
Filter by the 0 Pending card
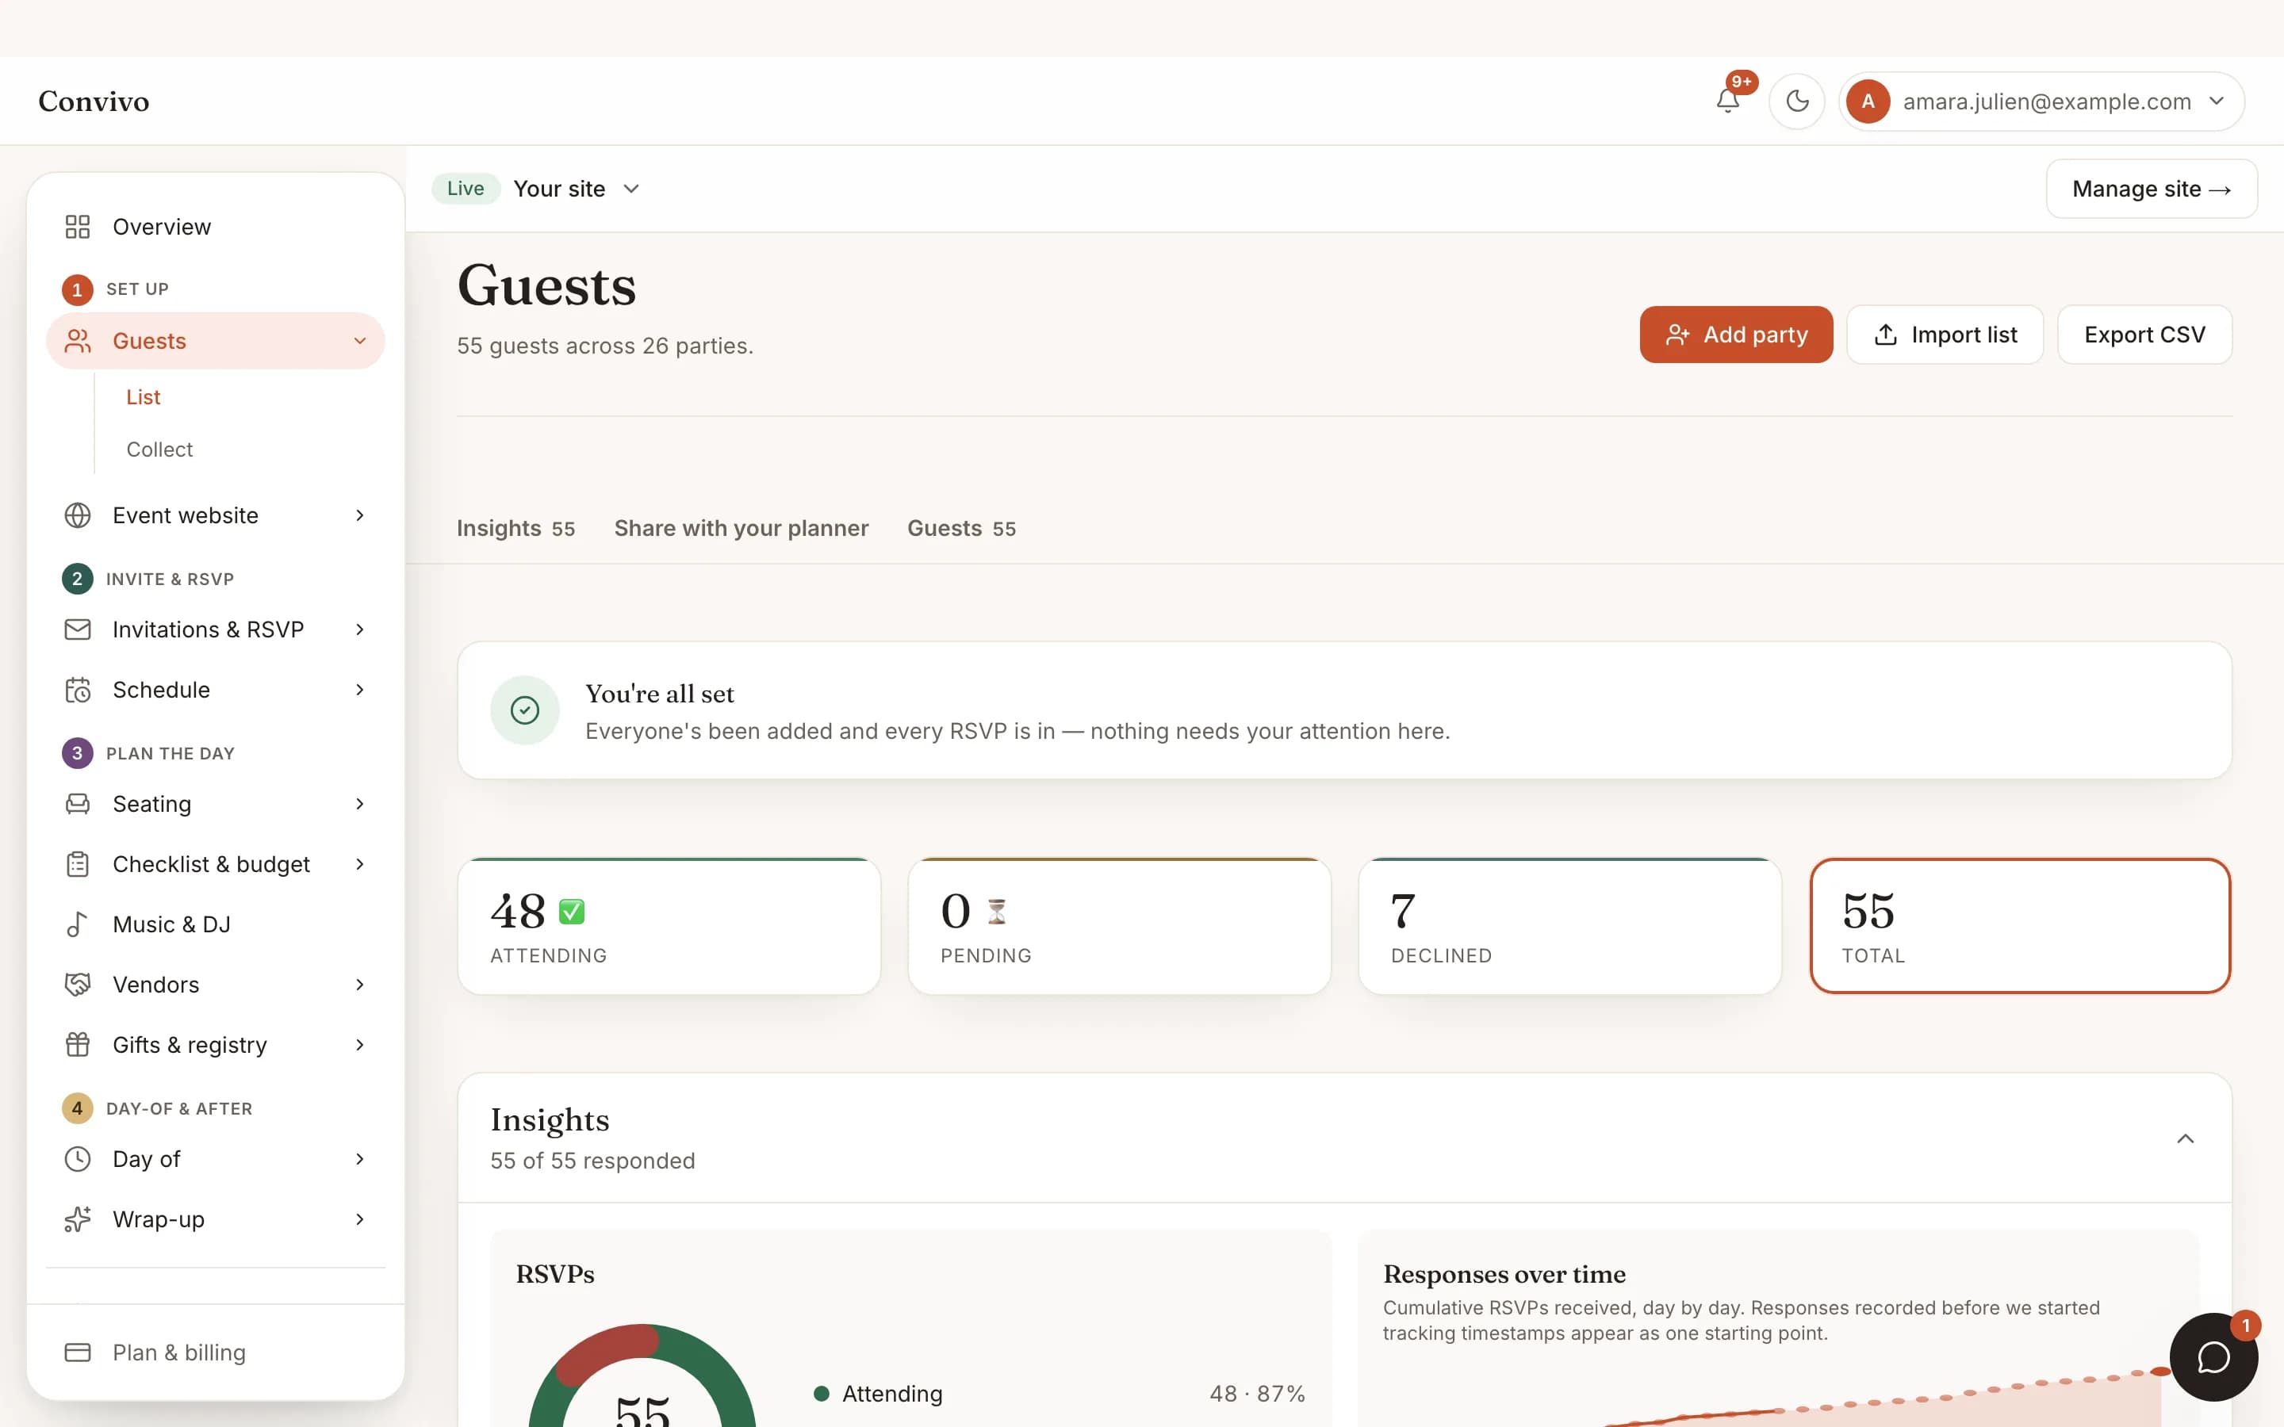(x=1119, y=926)
